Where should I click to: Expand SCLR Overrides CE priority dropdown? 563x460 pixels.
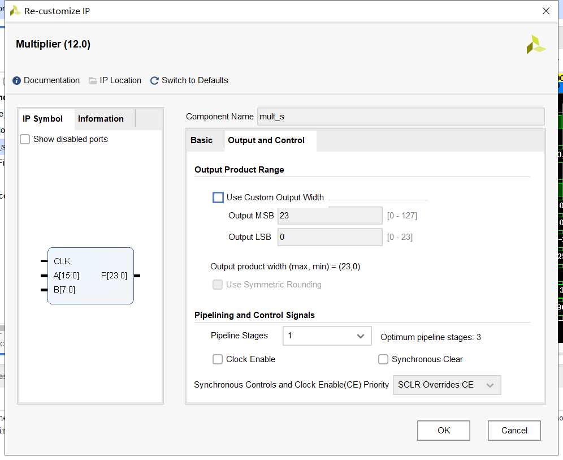[x=447, y=385]
